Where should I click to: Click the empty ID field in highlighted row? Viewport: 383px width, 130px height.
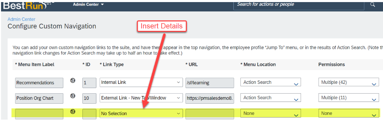[x=89, y=114]
